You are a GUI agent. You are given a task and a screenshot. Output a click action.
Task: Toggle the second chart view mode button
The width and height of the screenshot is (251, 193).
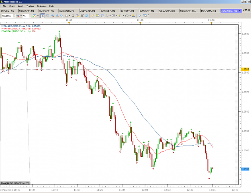click(x=47, y=16)
